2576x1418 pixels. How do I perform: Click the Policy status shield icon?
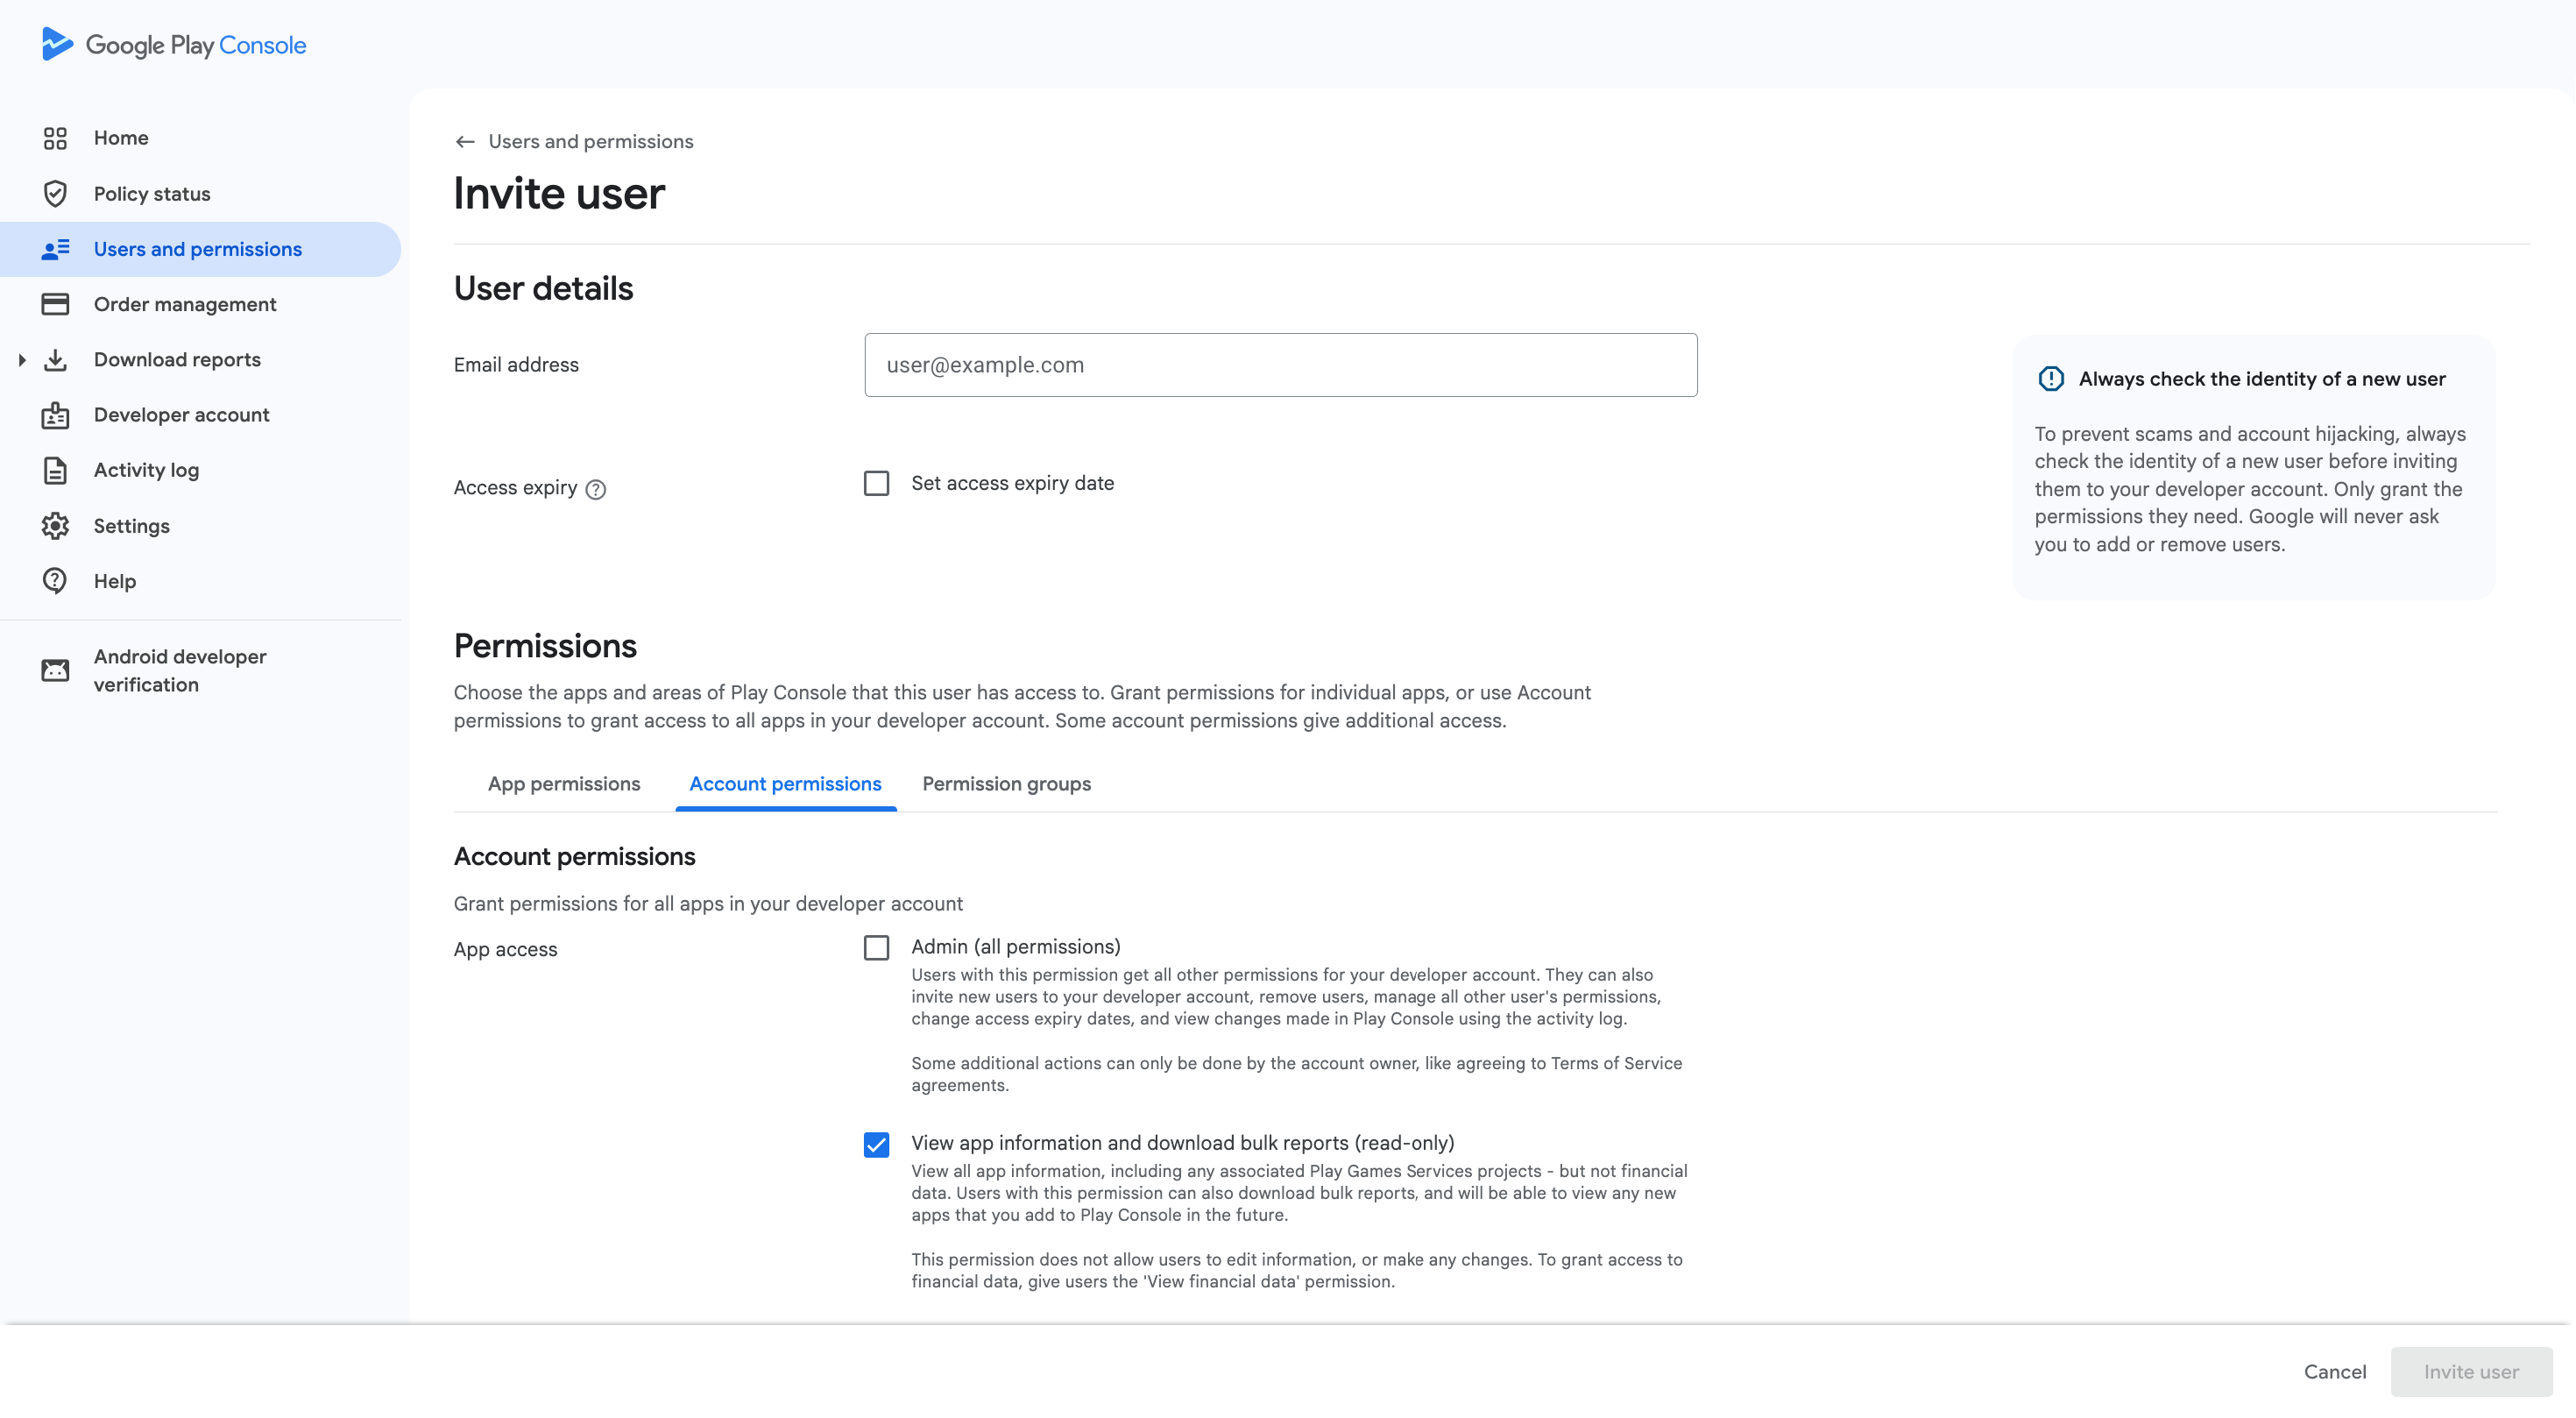[55, 194]
